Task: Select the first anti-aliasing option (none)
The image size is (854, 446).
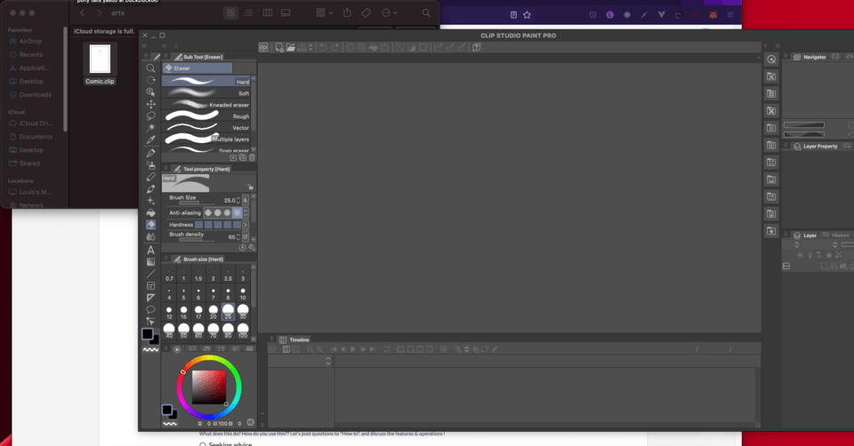Action: tap(208, 212)
